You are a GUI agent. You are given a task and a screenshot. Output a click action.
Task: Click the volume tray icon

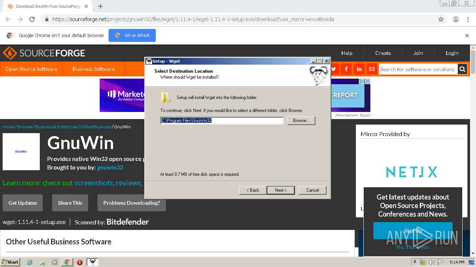point(431,262)
